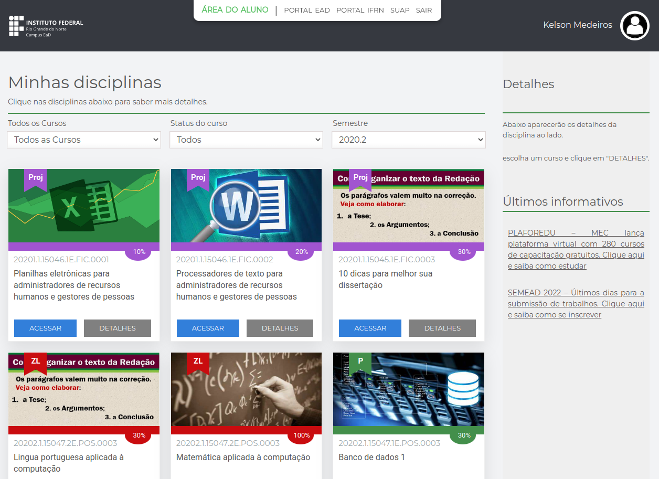Open the Kelson Medeiros profile avatar

tap(635, 26)
